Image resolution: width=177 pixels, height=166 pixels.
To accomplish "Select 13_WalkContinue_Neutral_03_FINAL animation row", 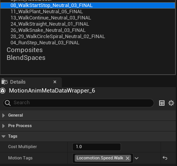I will [88, 18].
